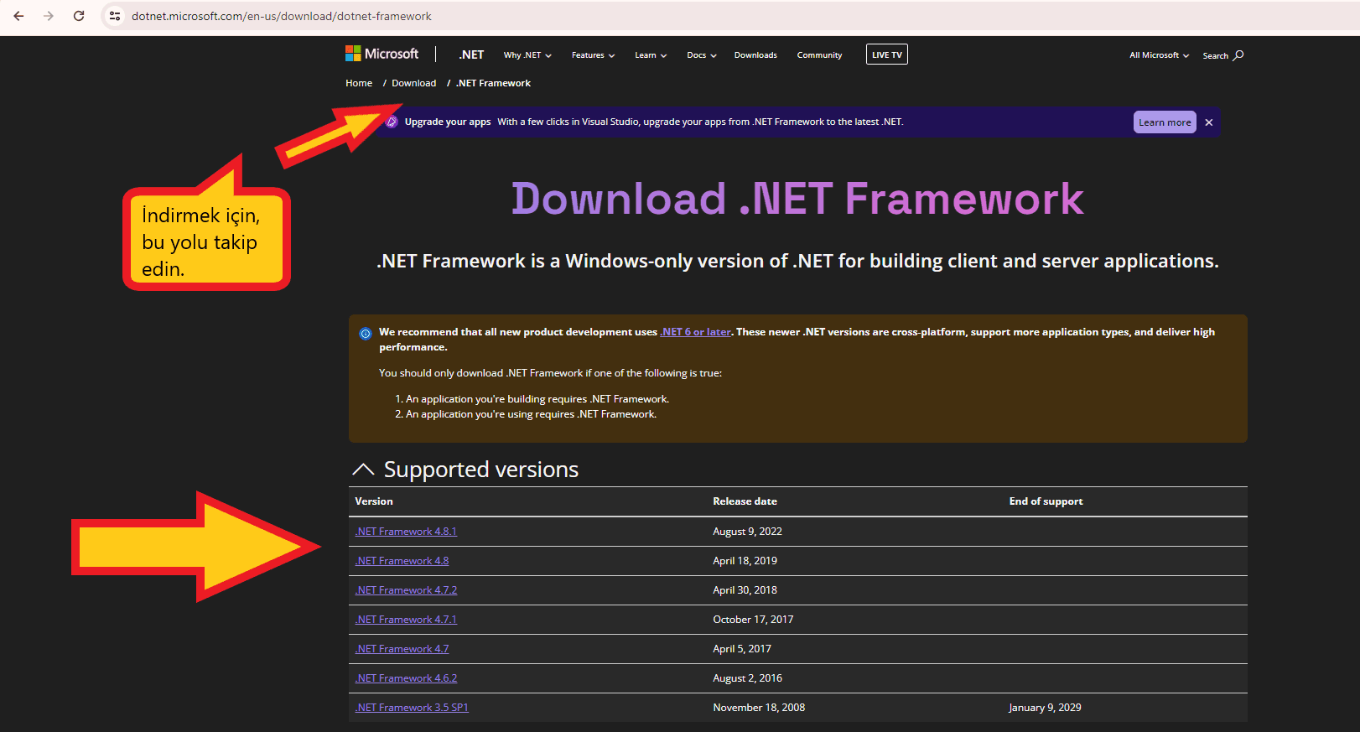The height and width of the screenshot is (732, 1360).
Task: Go to the Home breadcrumb
Action: click(x=359, y=83)
